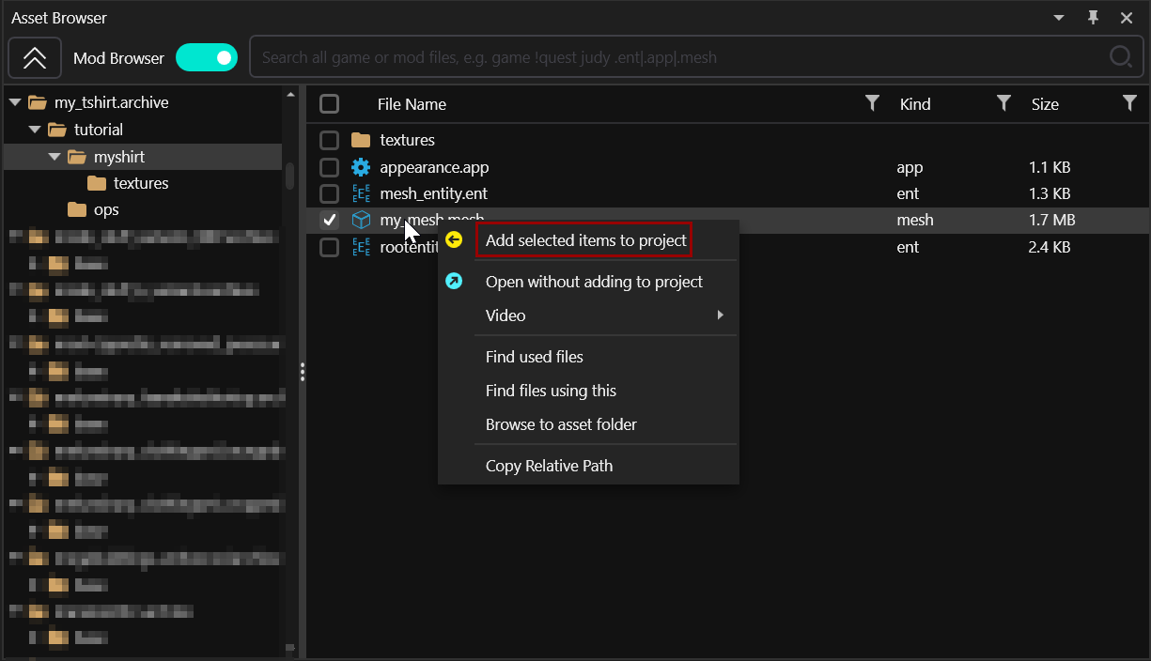
Task: Uncheck the my_mesh.mesh checkbox
Action: [x=329, y=221]
